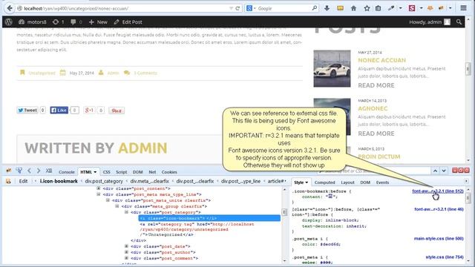Click the Firebug bug icon in panel toolbar

[8, 171]
